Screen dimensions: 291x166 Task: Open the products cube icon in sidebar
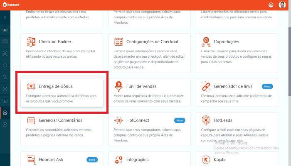(x=5, y=66)
